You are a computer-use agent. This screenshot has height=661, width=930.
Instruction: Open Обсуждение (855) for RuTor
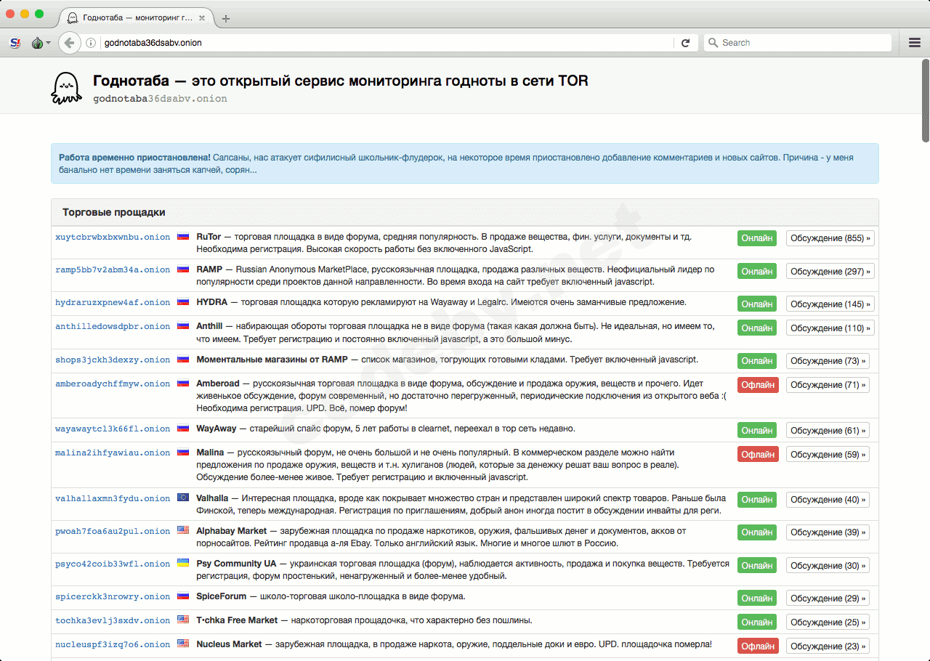[830, 238]
